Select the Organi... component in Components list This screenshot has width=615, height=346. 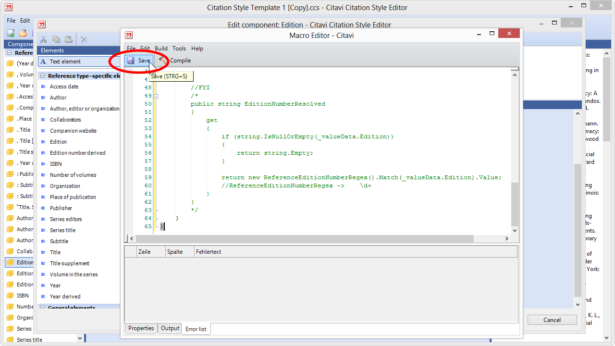pyautogui.click(x=20, y=318)
